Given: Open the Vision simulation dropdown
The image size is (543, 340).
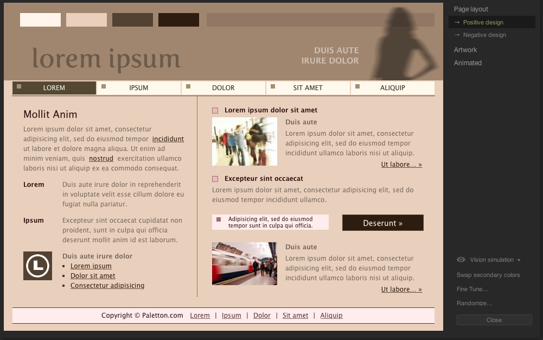Looking at the screenshot, I should click(x=495, y=260).
